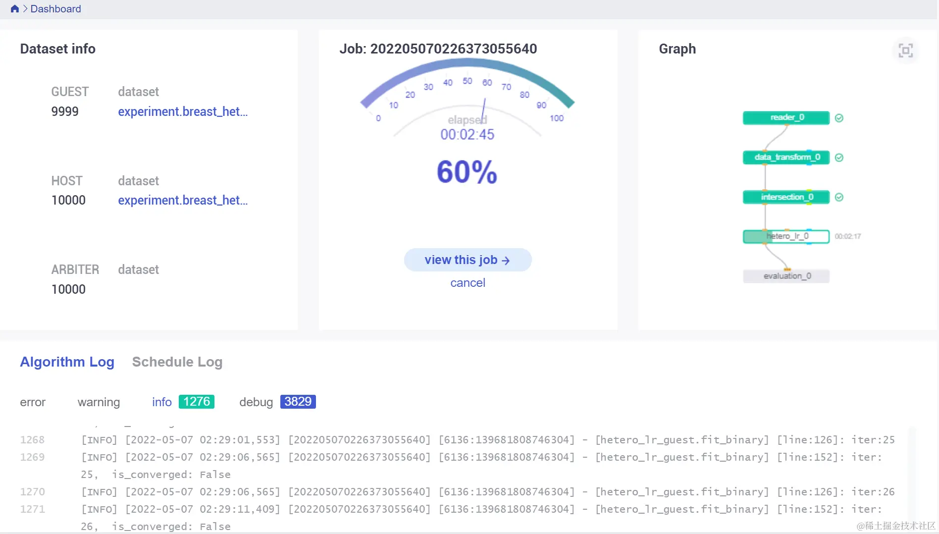
Task: Filter log by error level
Action: click(33, 402)
